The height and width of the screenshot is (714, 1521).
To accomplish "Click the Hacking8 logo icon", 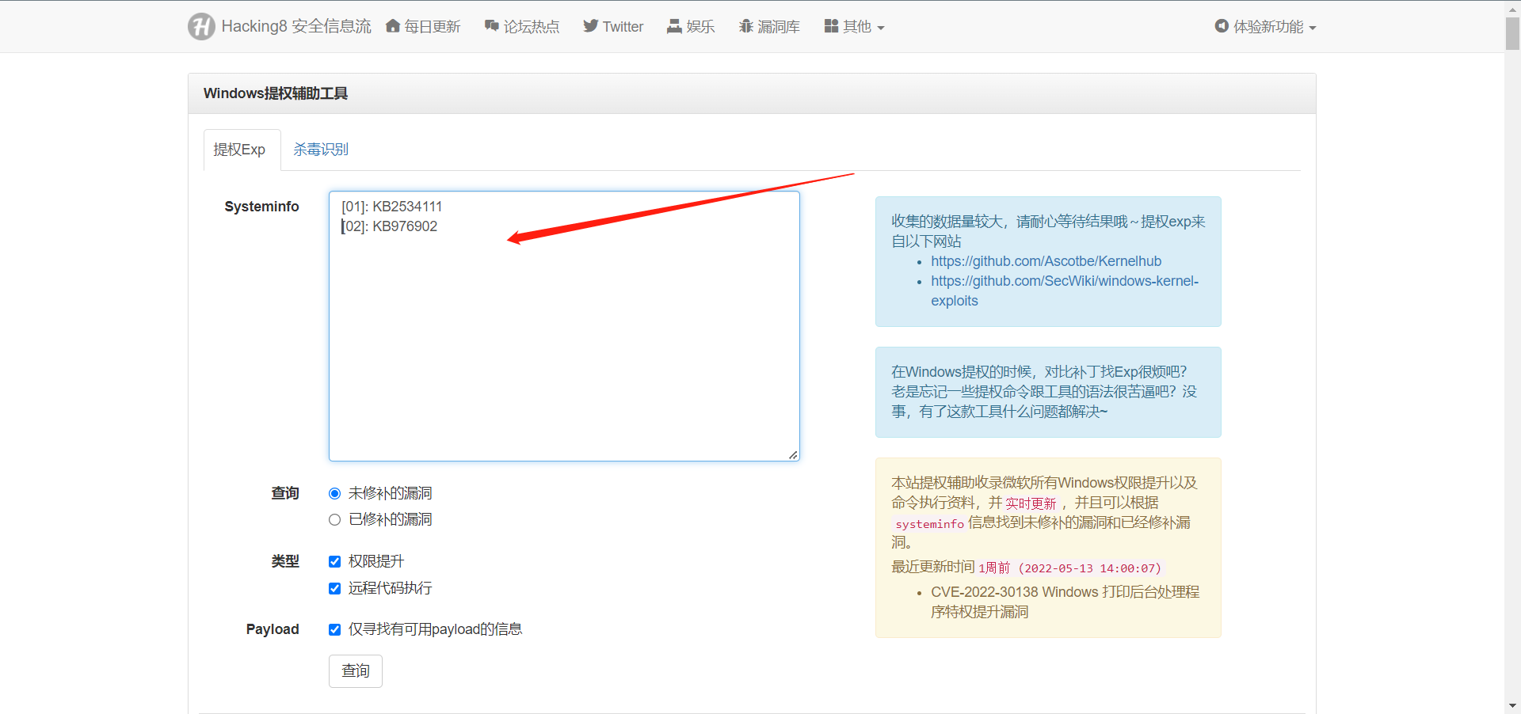I will coord(201,27).
